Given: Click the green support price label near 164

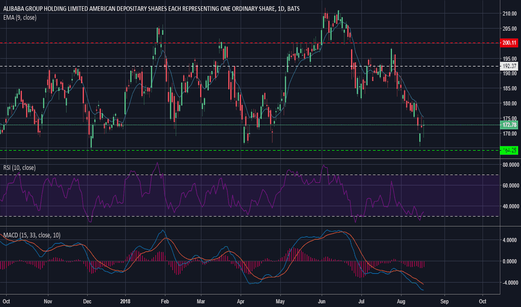Looking at the screenshot, I should (509, 150).
